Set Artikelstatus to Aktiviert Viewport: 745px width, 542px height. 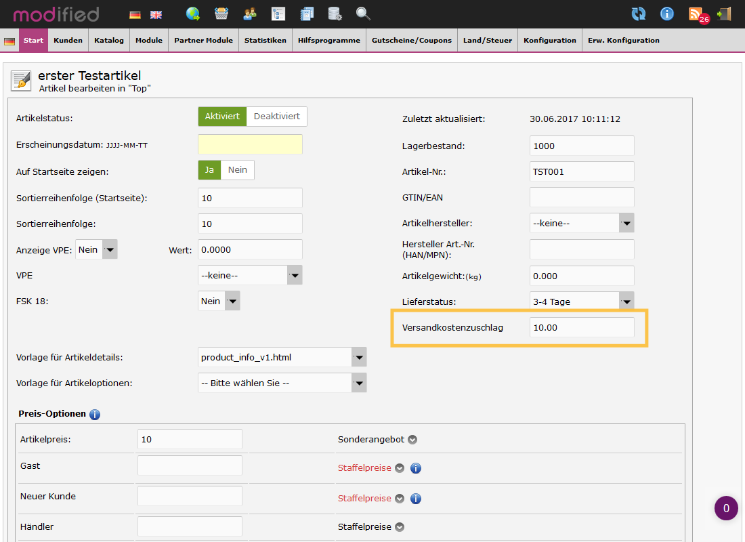(x=222, y=117)
